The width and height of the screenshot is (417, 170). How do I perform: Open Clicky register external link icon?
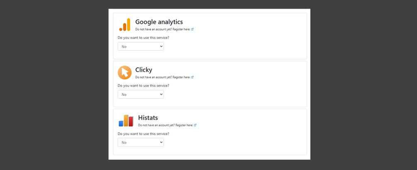click(x=193, y=77)
